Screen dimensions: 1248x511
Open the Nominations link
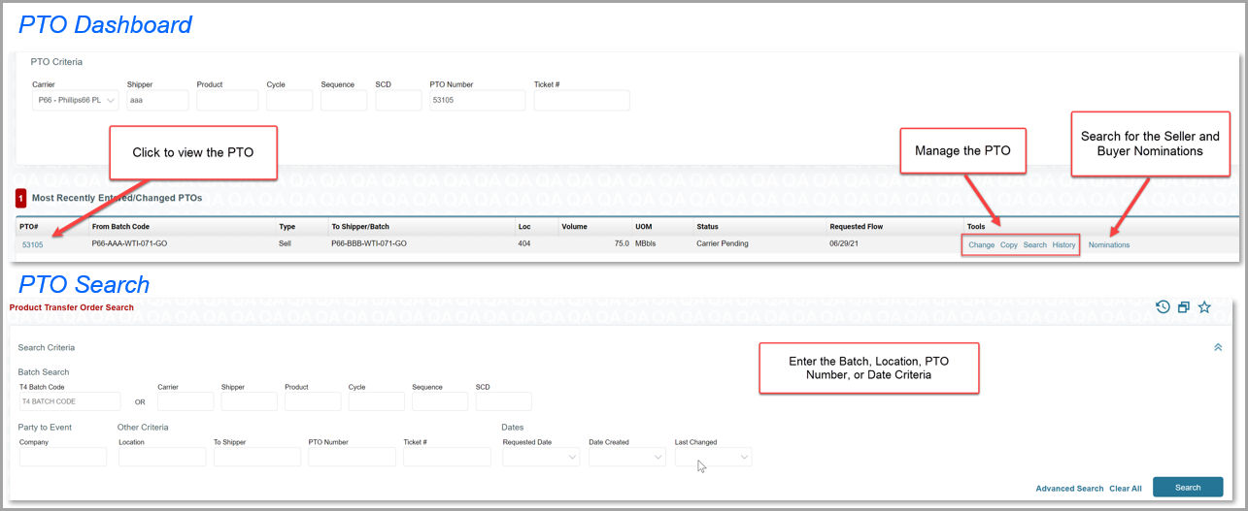[x=1108, y=244]
